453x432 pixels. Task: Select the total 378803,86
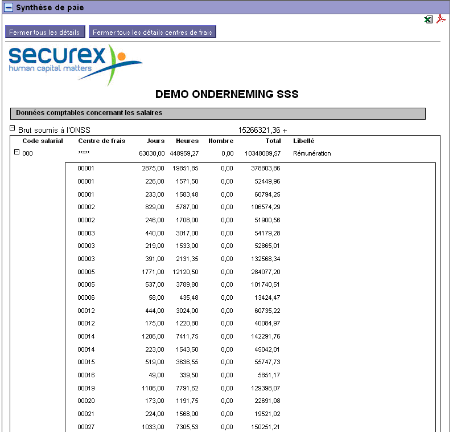pyautogui.click(x=266, y=168)
